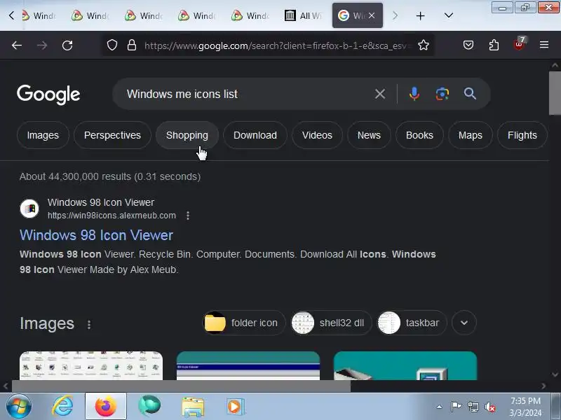Open options menu next to Images heading
Screen dimensions: 561x420
(x=89, y=324)
